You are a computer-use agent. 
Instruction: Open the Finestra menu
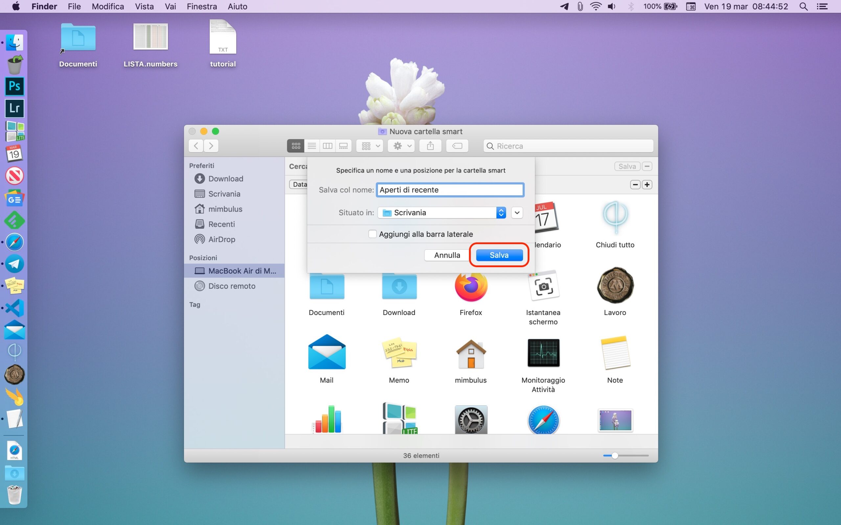[x=202, y=6]
